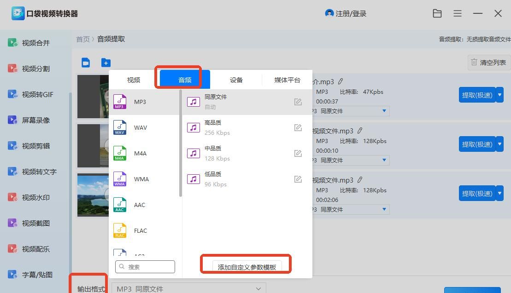Viewport: 511px width, 293px height.
Task: Select the 字幕/贴图 sidebar tool
Action: 35,274
